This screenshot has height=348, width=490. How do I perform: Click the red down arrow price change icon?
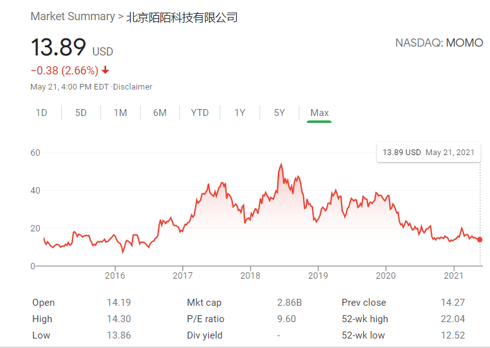pyautogui.click(x=105, y=70)
